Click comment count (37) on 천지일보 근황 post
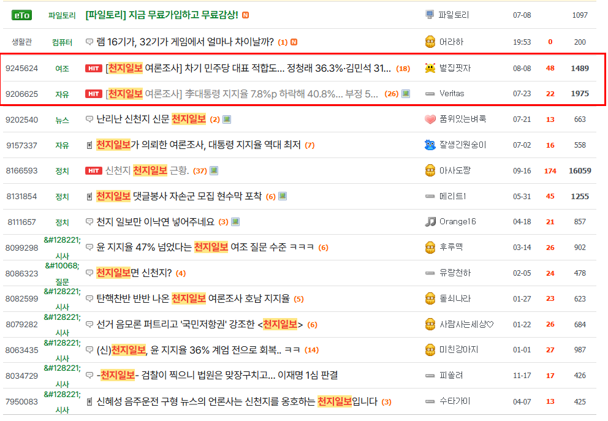The width and height of the screenshot is (608, 421). [x=200, y=170]
